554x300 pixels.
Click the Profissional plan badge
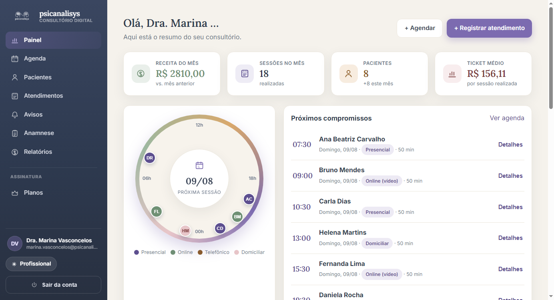point(31,264)
